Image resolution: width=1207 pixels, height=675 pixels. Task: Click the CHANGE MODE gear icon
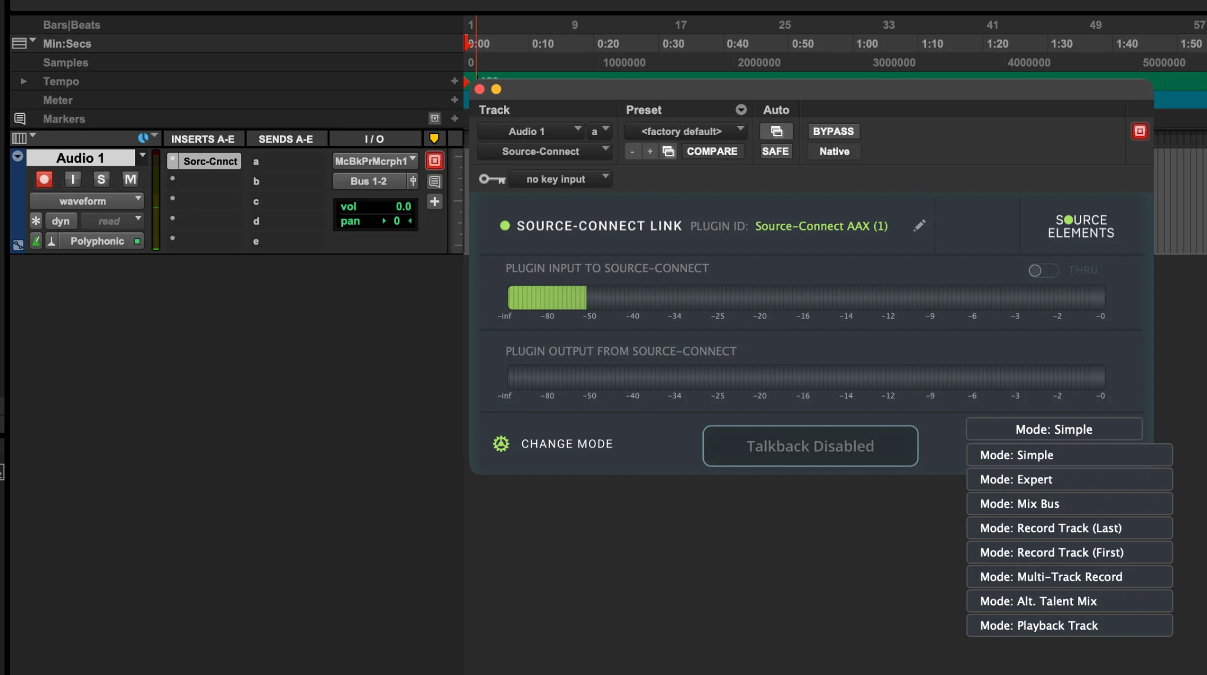501,444
